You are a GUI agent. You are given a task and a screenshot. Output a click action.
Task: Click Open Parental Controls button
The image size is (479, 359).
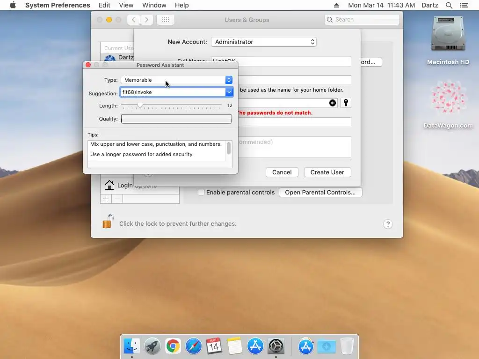[x=320, y=192]
